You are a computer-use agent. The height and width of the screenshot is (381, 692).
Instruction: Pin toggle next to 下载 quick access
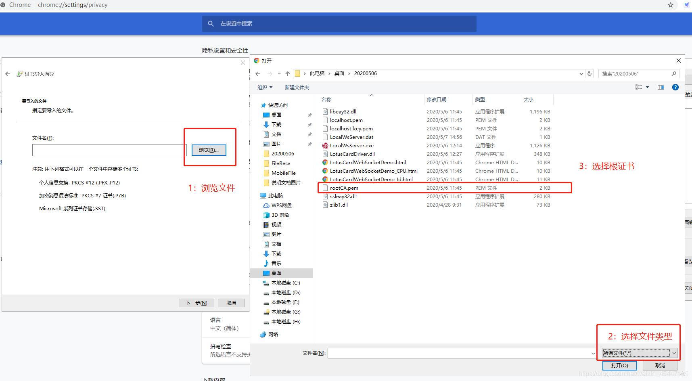(x=309, y=124)
